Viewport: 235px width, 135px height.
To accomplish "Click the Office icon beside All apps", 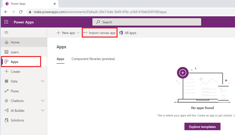I will 121,33.
